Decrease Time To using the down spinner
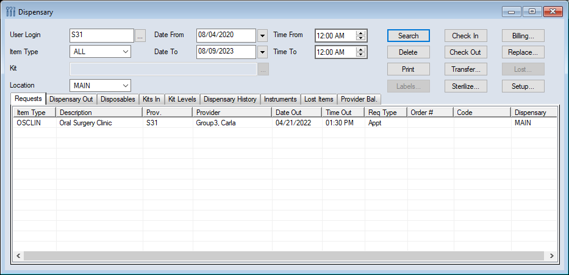 point(360,55)
